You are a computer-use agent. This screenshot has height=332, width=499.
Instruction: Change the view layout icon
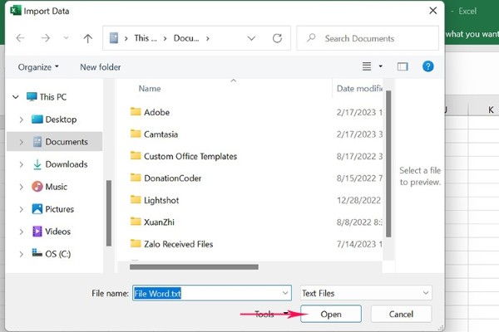click(367, 66)
